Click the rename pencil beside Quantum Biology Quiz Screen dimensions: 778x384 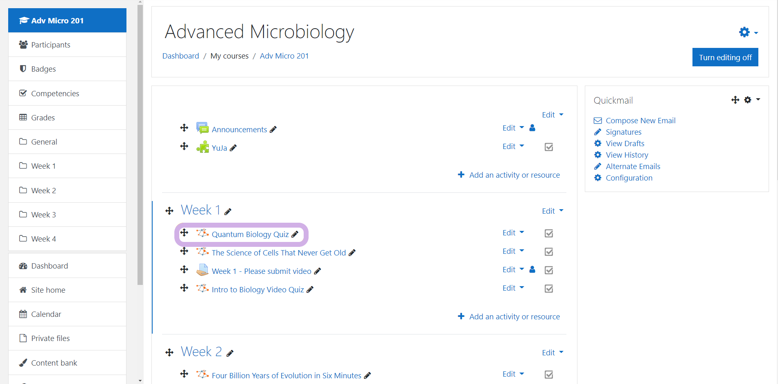[x=295, y=234]
